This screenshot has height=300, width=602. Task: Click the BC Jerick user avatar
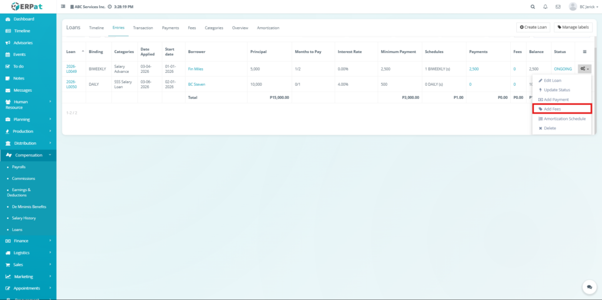(573, 6)
